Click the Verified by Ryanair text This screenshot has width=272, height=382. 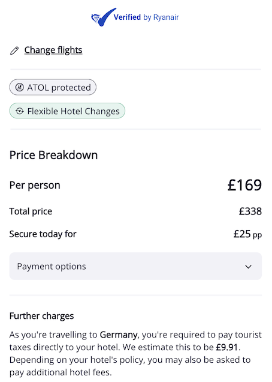tap(146, 17)
